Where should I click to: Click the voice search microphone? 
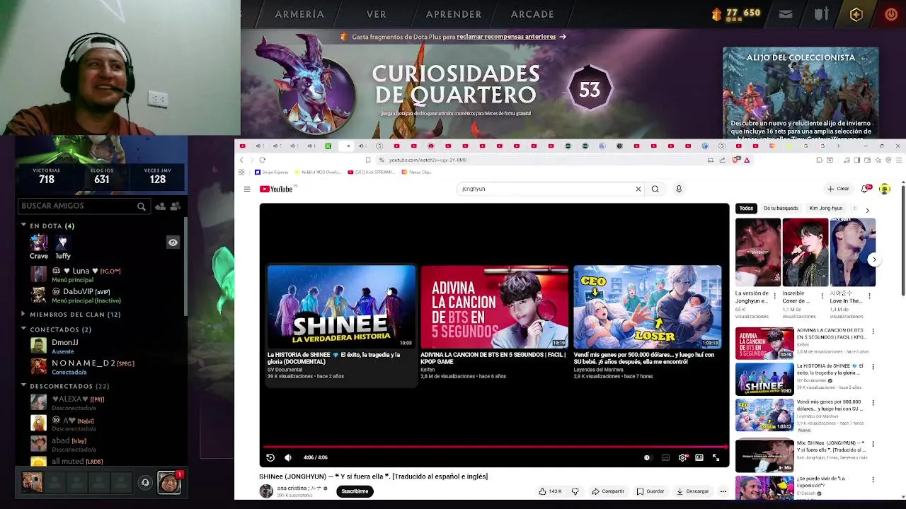click(679, 189)
